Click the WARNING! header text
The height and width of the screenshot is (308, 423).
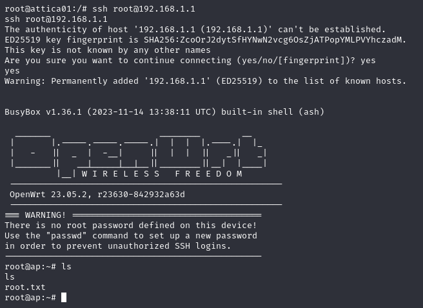click(45, 215)
